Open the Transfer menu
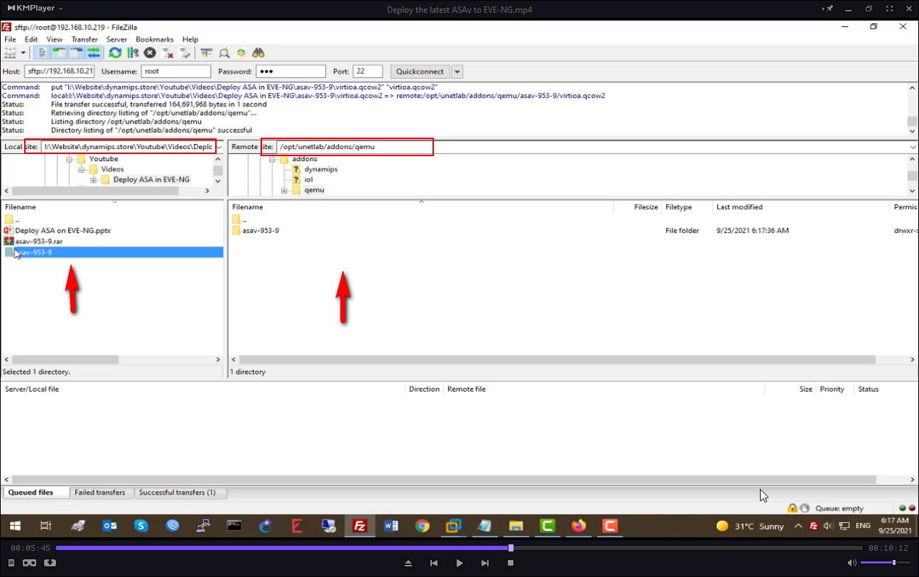The image size is (919, 577). coord(85,40)
